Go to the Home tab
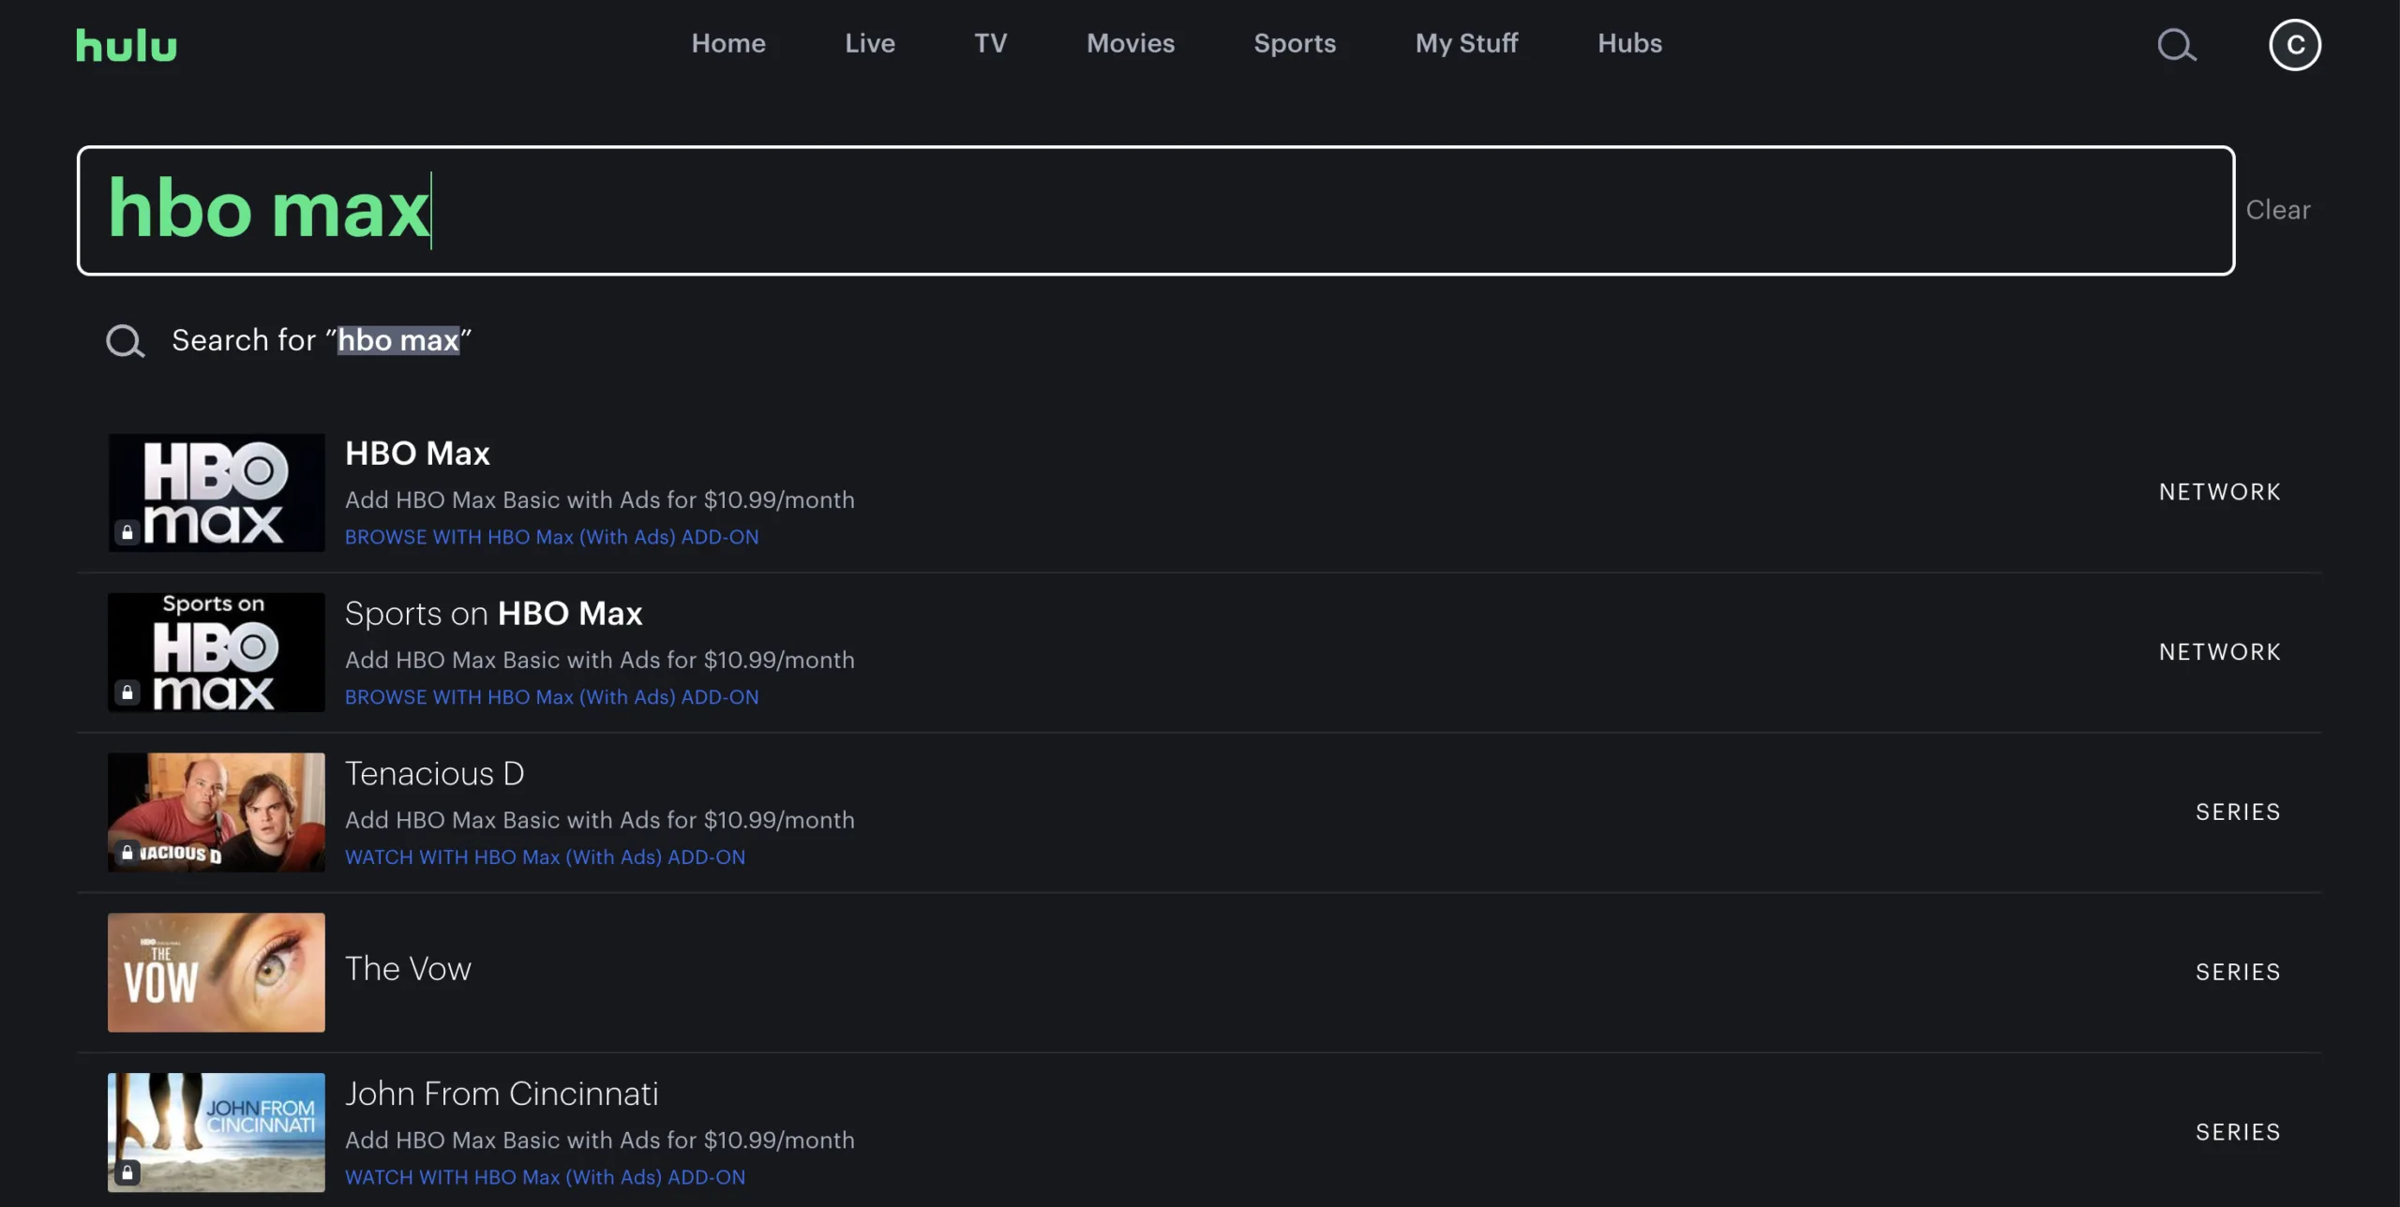The width and height of the screenshot is (2400, 1207). tap(728, 43)
